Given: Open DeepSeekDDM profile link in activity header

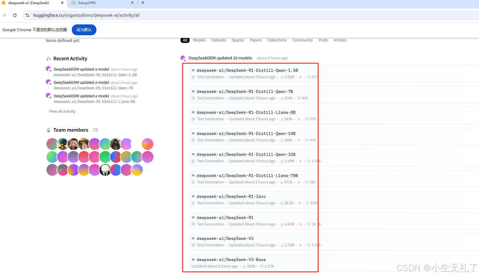Looking at the screenshot, I should pyautogui.click(x=202, y=58).
